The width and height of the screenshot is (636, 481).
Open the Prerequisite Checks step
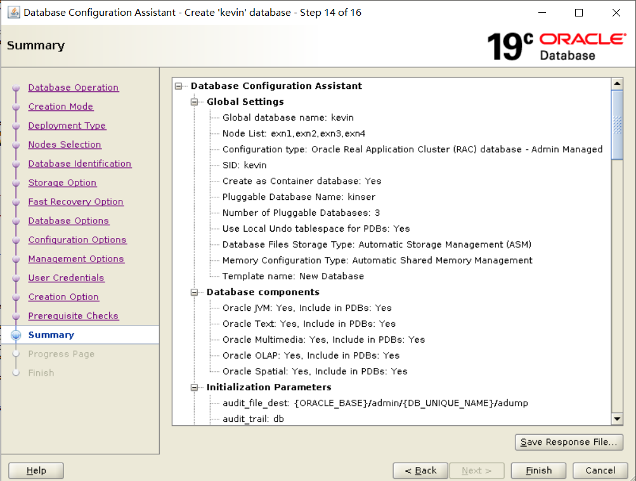[74, 316]
